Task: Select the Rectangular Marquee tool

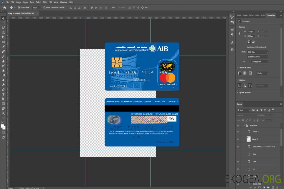Action: coord(3,23)
